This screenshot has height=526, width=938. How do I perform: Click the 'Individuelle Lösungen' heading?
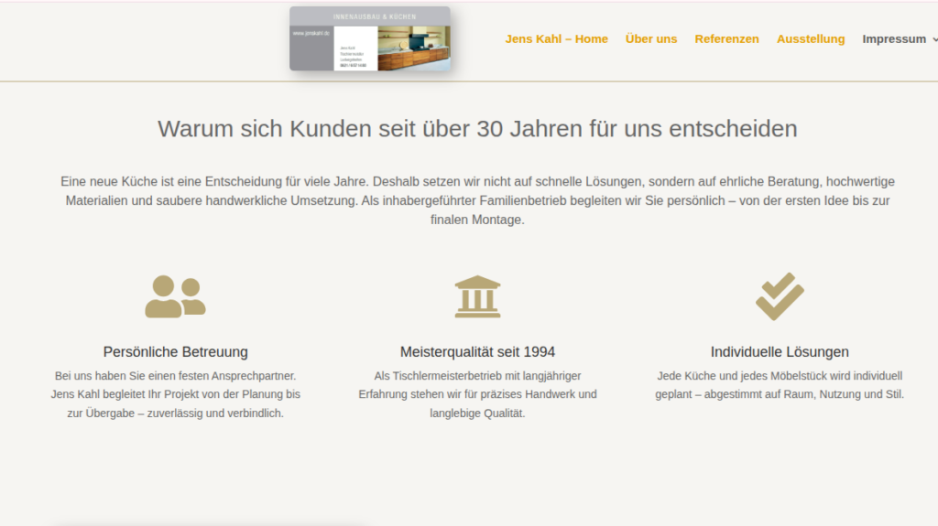(x=780, y=352)
